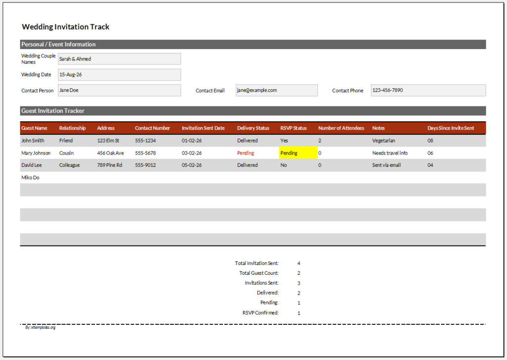Click the Total Invitation Sent value
The height and width of the screenshot is (360, 507).
point(299,263)
